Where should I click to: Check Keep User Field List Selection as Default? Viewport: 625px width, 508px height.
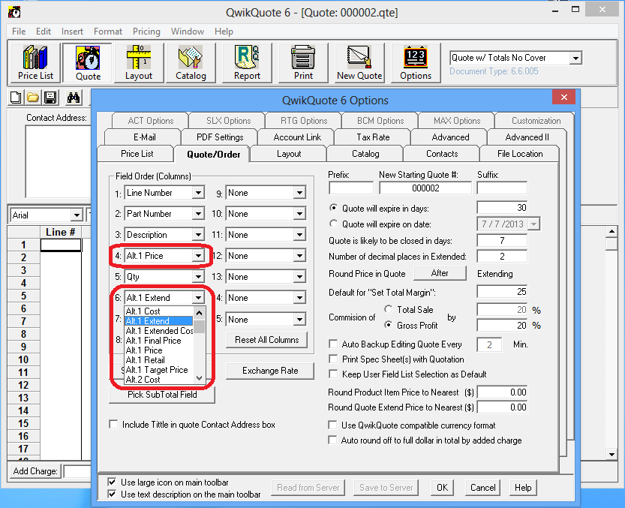[333, 374]
